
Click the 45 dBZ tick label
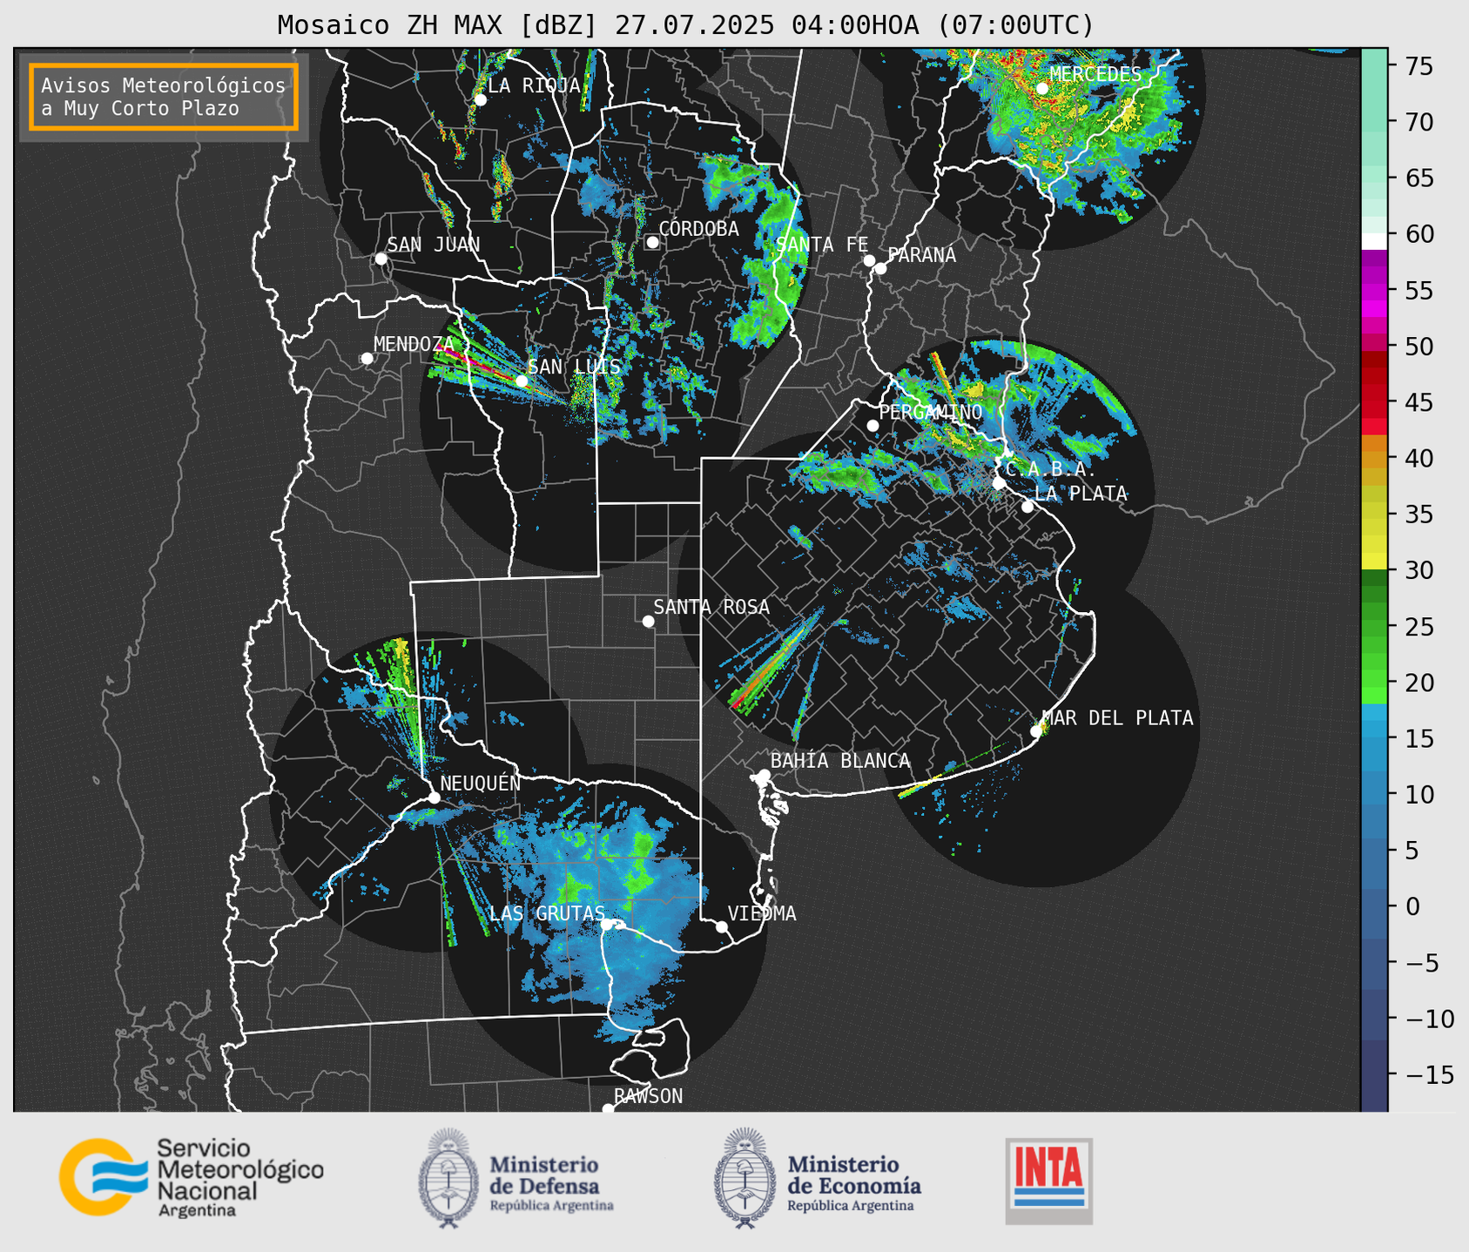(x=1419, y=402)
